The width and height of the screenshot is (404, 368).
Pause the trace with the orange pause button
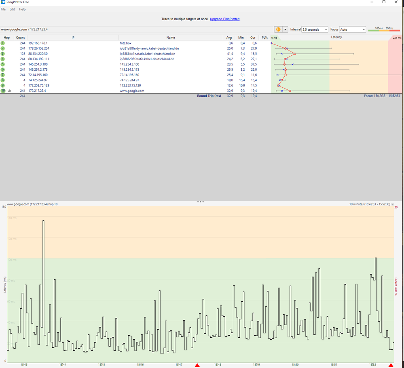click(278, 30)
